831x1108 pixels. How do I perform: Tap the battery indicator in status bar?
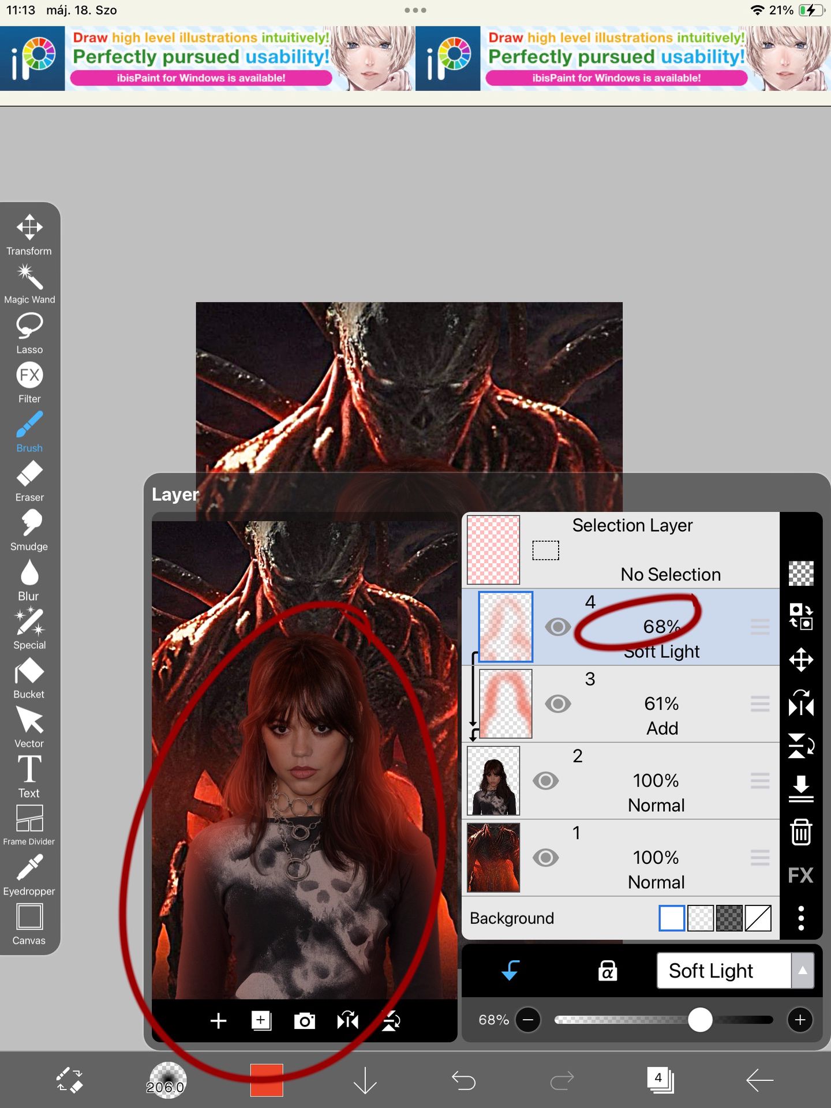(x=811, y=10)
